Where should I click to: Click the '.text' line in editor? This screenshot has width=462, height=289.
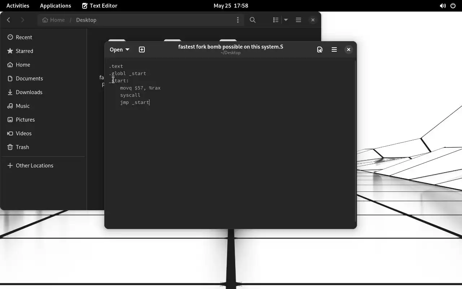click(x=116, y=66)
